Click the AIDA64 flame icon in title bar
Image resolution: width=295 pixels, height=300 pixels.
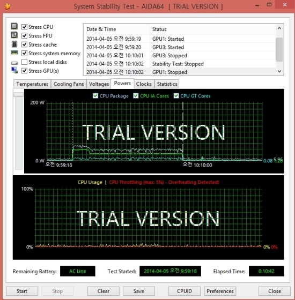point(8,6)
